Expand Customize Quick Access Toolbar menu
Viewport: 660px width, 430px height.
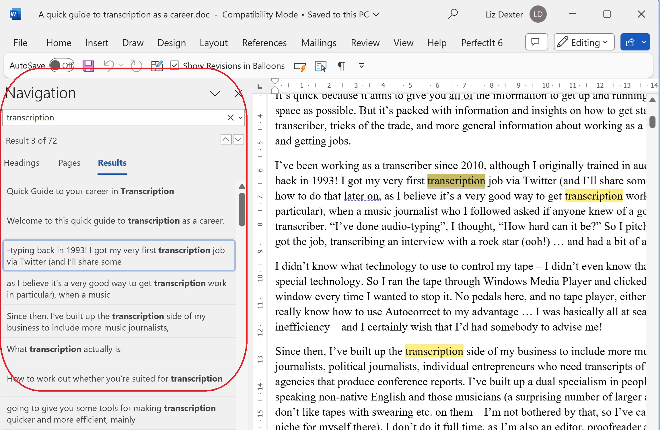[361, 66]
